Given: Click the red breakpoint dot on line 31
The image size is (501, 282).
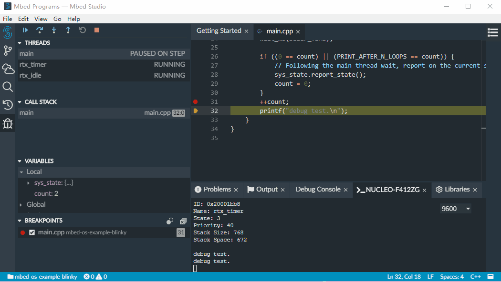Looking at the screenshot, I should (196, 102).
